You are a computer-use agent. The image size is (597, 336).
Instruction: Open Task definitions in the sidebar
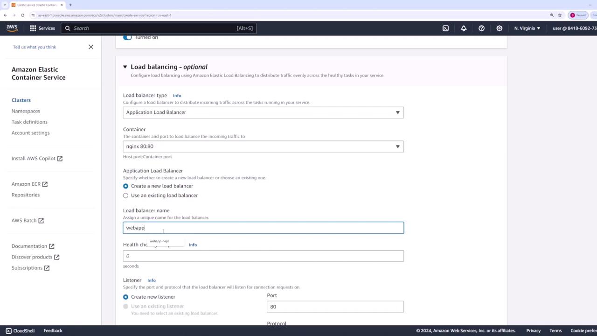point(29,122)
